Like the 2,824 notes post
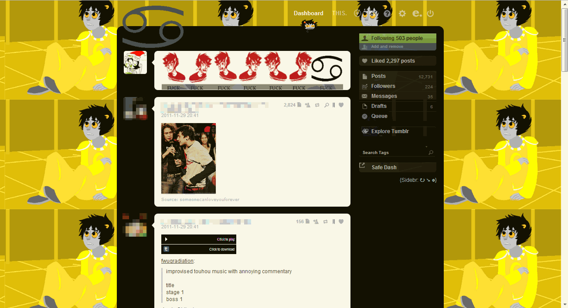Viewport: 568px width, 308px height. (x=341, y=105)
